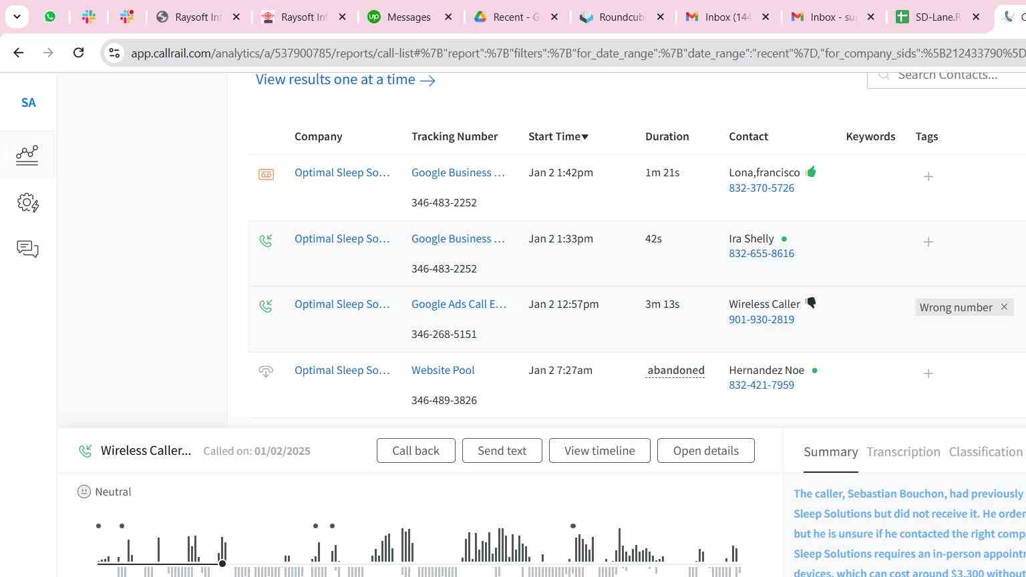Click the Neutral sentiment face icon
Screen dimensions: 1026x577
84,492
